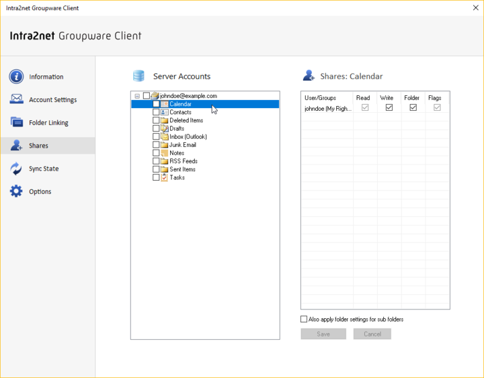Click the Notes sticky note icon
The image size is (484, 378).
point(165,153)
